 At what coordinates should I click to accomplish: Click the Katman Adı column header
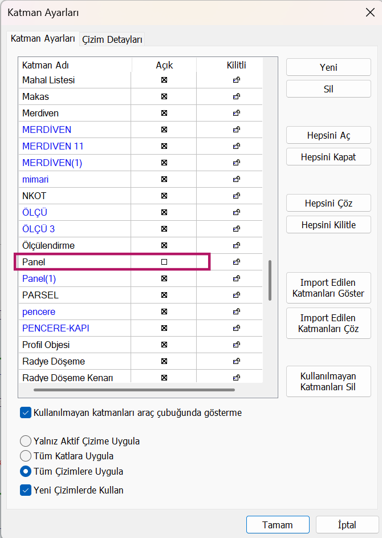click(x=75, y=65)
